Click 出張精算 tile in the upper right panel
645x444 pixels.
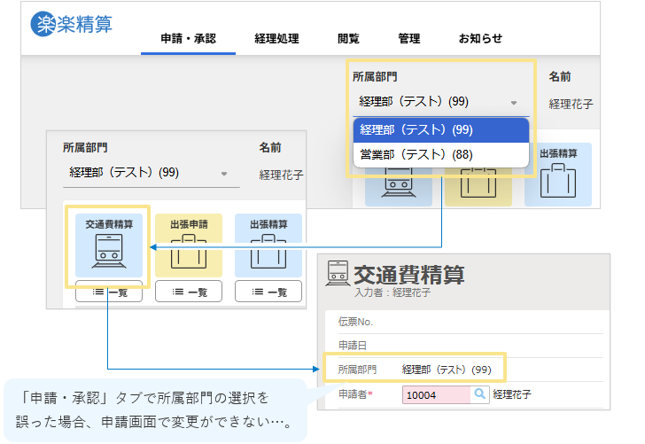point(558,175)
